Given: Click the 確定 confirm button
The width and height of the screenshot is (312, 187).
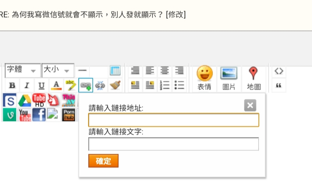Looking at the screenshot, I should point(103,161).
